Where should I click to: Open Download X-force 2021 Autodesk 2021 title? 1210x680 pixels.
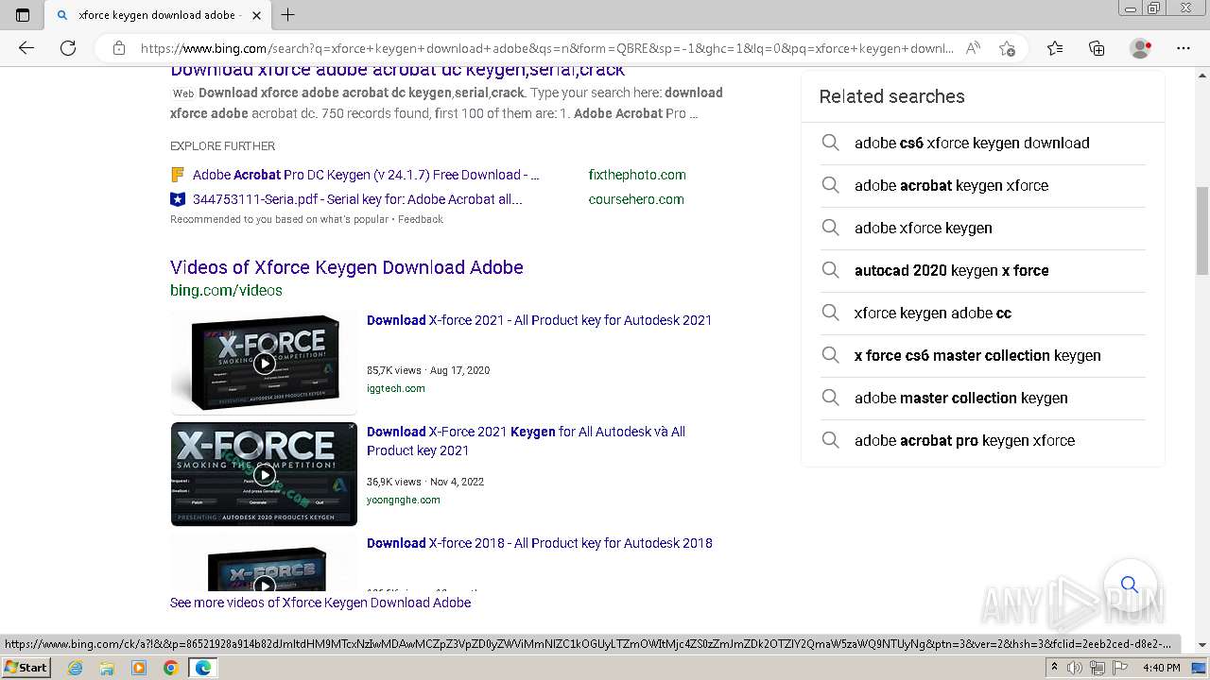[x=539, y=320]
